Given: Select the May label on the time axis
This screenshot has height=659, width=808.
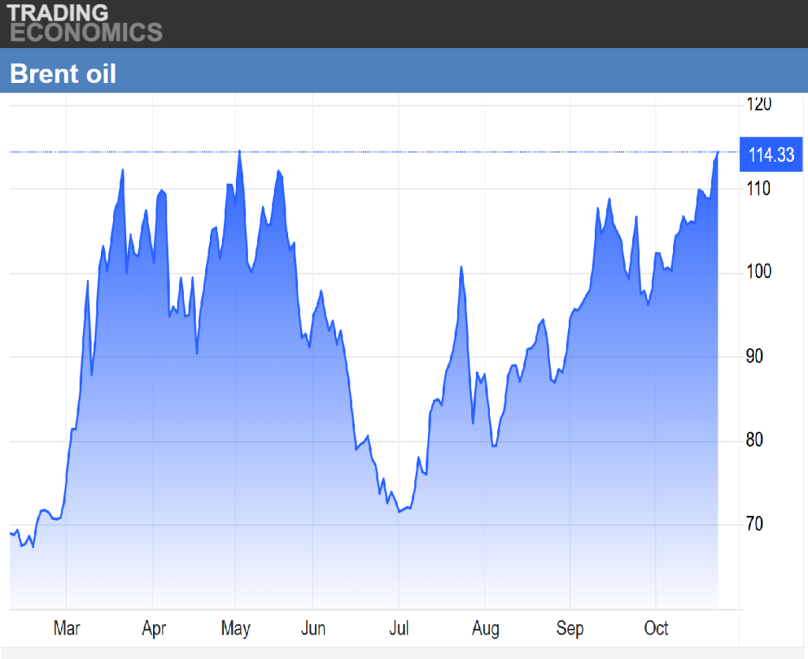Looking at the screenshot, I should pyautogui.click(x=235, y=628).
